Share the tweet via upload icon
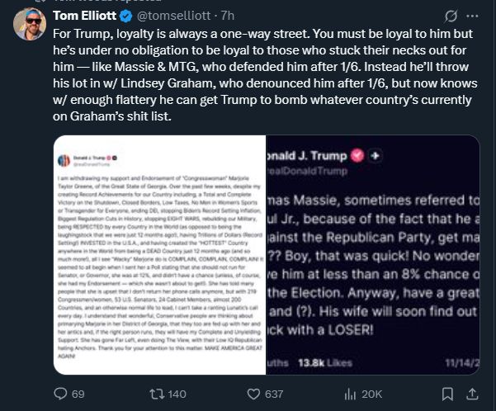This screenshot has width=496, height=411. (472, 394)
